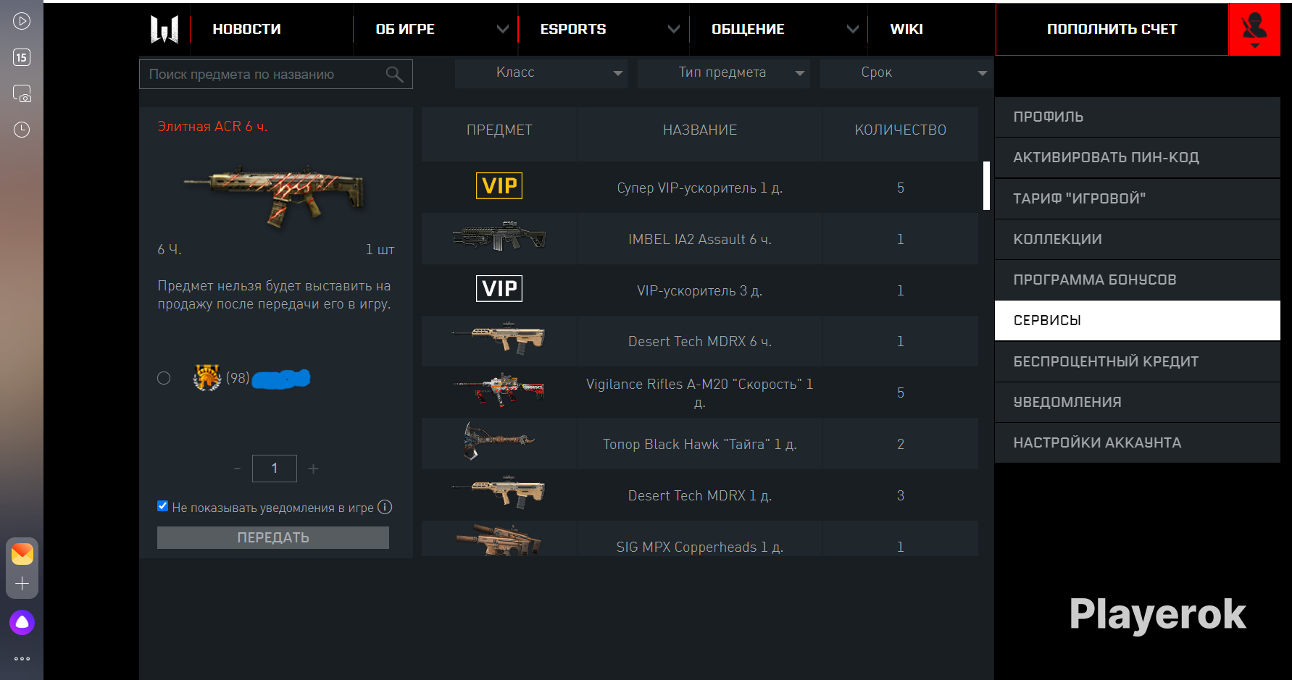
Task: Click the Warface logo icon
Action: pyautogui.click(x=164, y=29)
